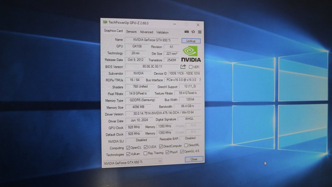Click the GPU Clock row Memory 1350 MHz field
This screenshot has width=332, height=187.
[x=165, y=126]
